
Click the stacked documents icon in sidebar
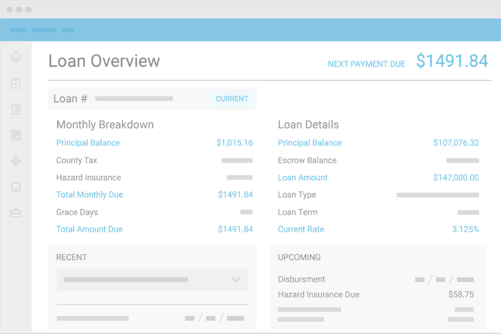pos(16,135)
